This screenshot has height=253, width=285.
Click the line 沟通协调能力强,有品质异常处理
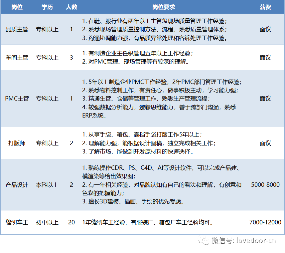pyautogui.click(x=155, y=38)
